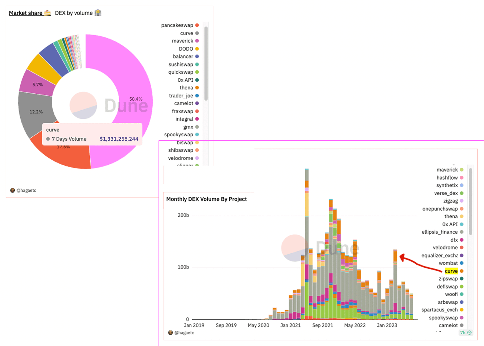Click the red velodrome dot in bar chart legend
Screen dimensions: 484x346
pyautogui.click(x=462, y=248)
